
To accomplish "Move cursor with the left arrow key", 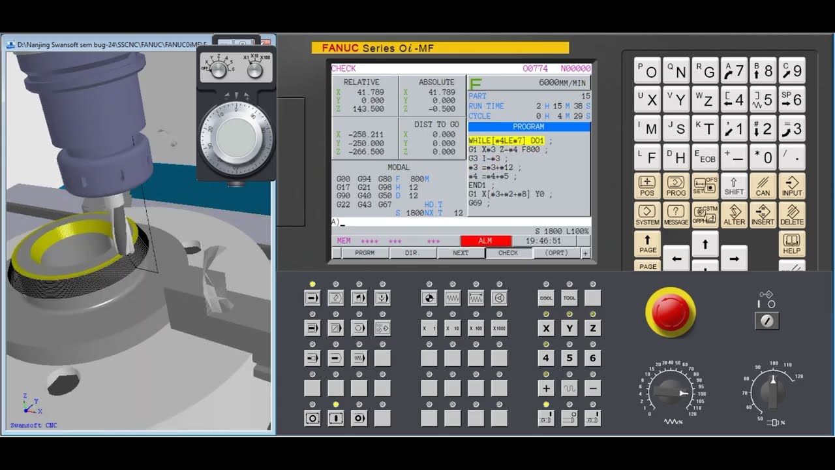I will coord(676,258).
